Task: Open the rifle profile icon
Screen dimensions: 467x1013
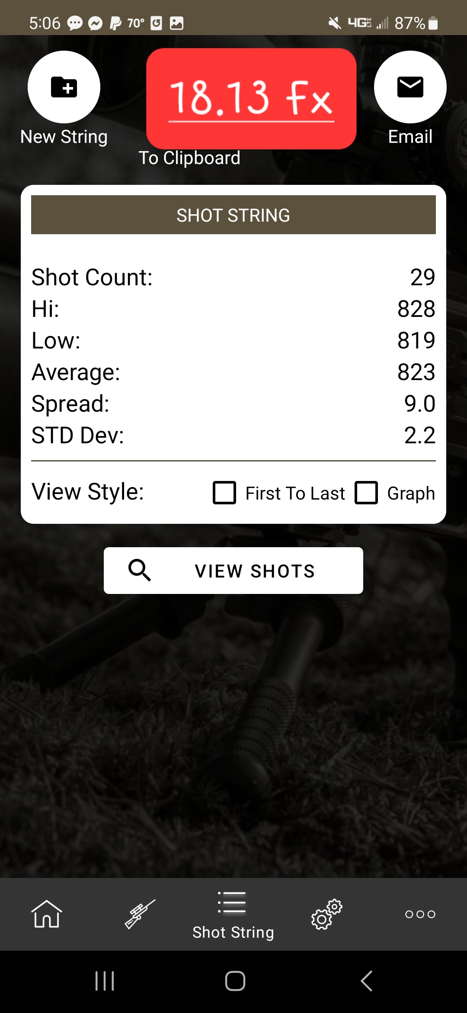Action: click(140, 914)
